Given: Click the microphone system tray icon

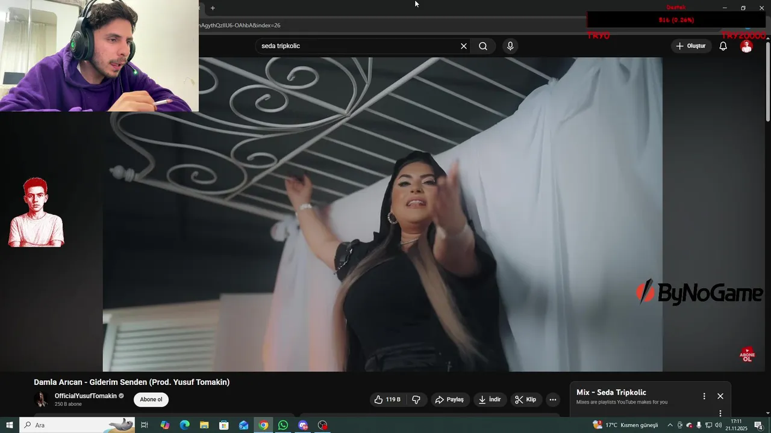Looking at the screenshot, I should (x=699, y=425).
